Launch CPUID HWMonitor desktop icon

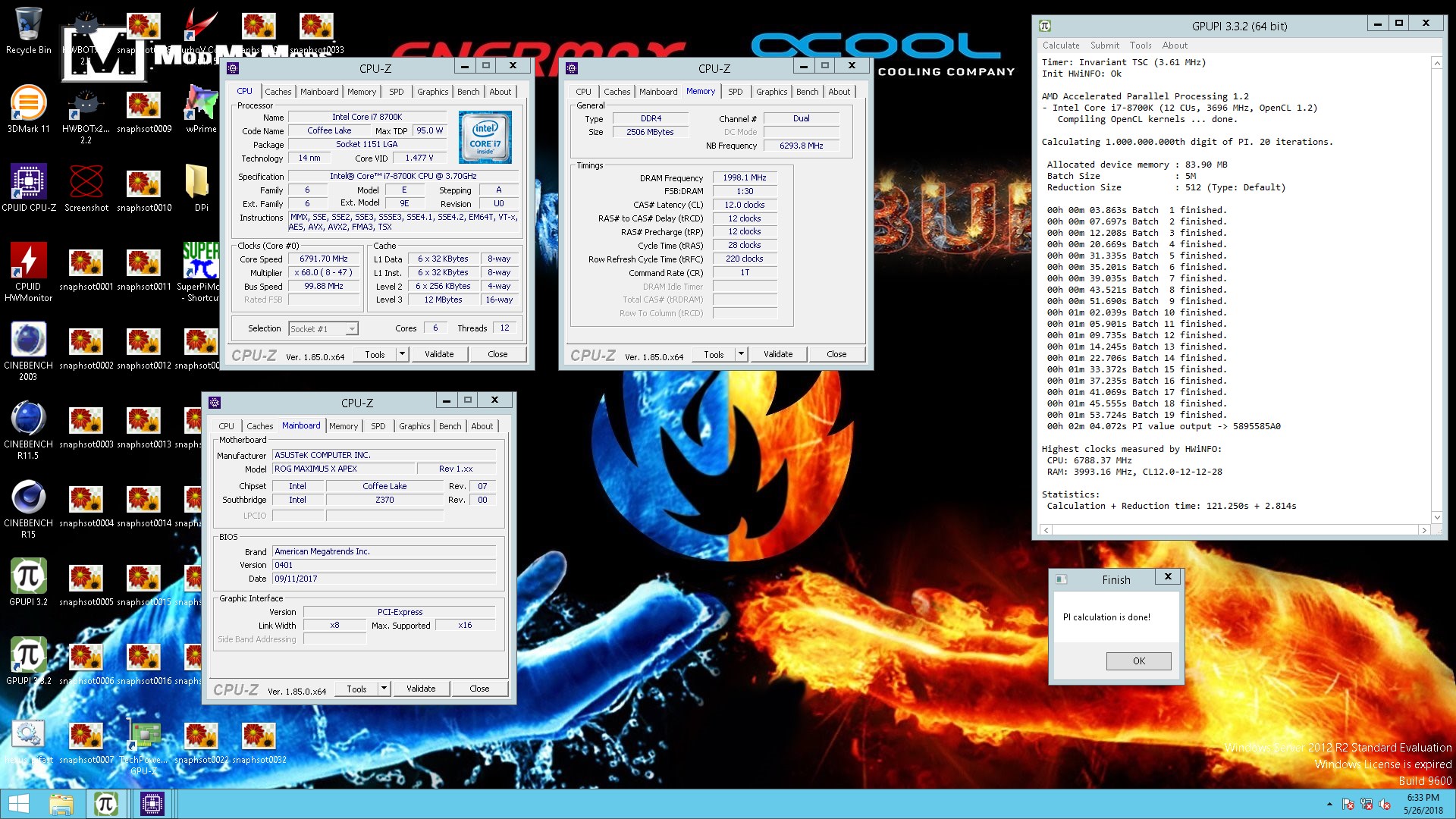point(28,272)
